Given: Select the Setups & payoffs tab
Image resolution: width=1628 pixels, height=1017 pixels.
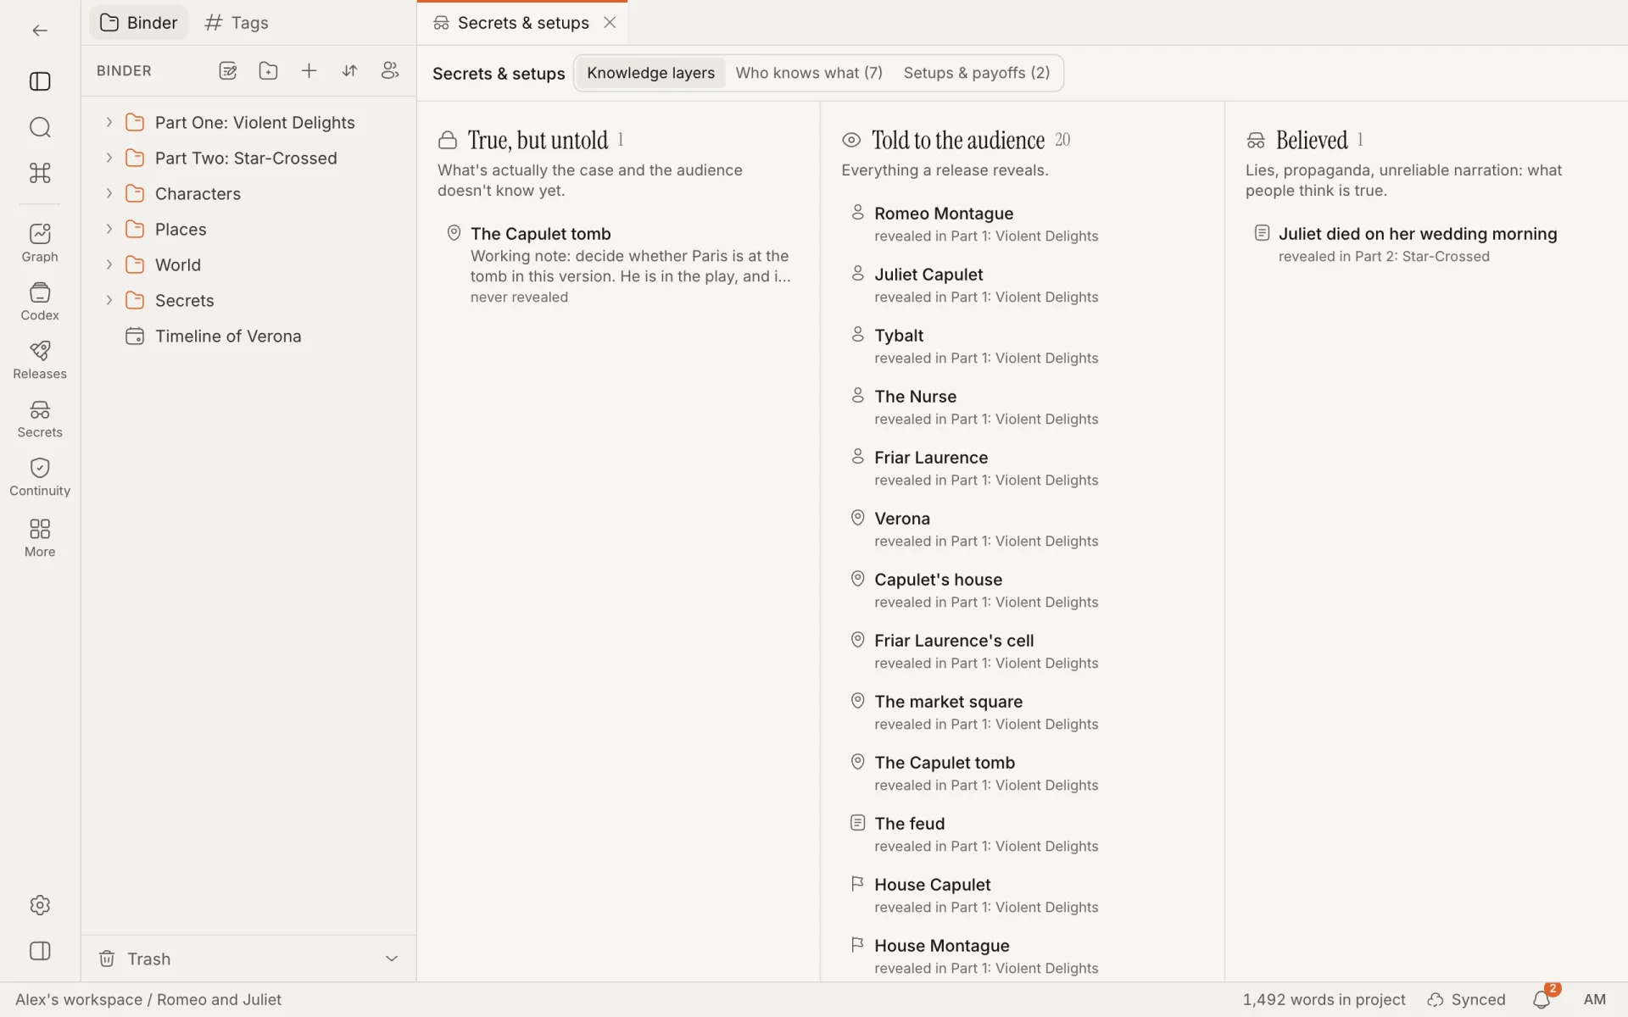Looking at the screenshot, I should pyautogui.click(x=976, y=73).
